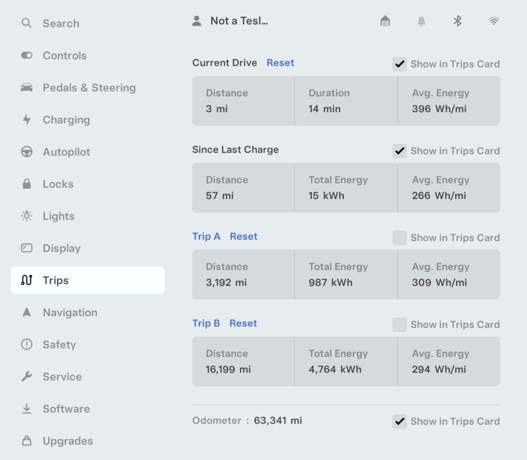The width and height of the screenshot is (527, 460).
Task: Go to Pedals & Steering settings
Action: 88,87
